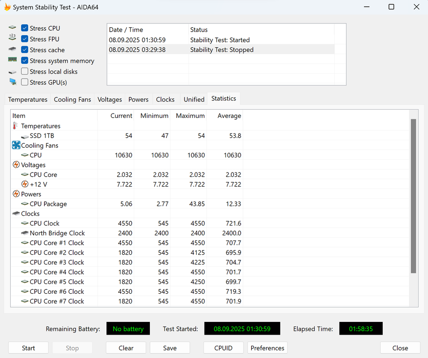Image resolution: width=428 pixels, height=358 pixels.
Task: Open the Unified tab
Action: pos(194,99)
